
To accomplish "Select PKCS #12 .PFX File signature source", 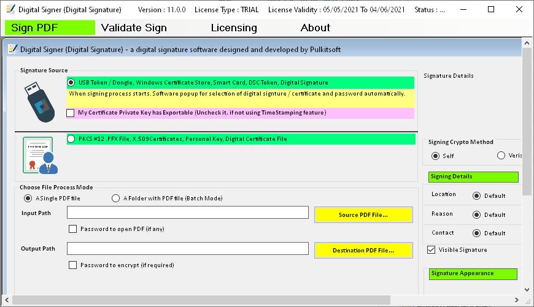I will point(71,138).
